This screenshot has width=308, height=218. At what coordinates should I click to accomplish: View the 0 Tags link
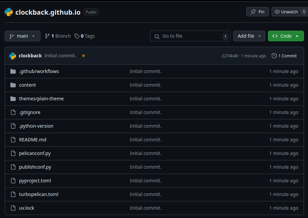point(85,36)
